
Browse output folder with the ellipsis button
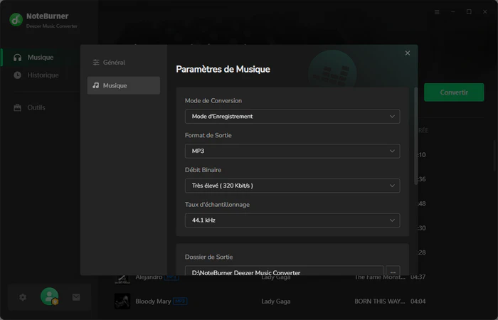pyautogui.click(x=393, y=272)
